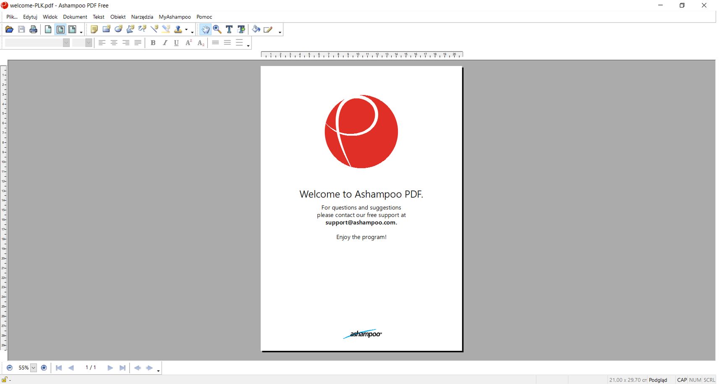Image resolution: width=722 pixels, height=384 pixels.
Task: Align text left
Action: click(102, 43)
